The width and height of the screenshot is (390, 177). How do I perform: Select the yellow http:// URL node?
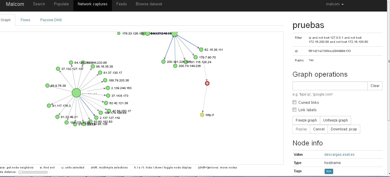pyautogui.click(x=202, y=115)
